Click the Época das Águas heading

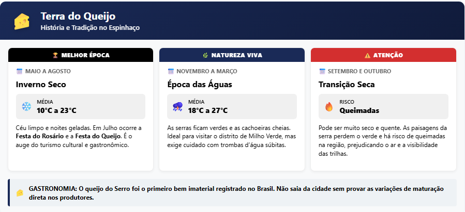pyautogui.click(x=200, y=85)
